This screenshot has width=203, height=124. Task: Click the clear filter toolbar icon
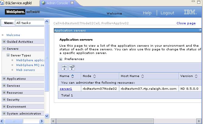pos(72,68)
